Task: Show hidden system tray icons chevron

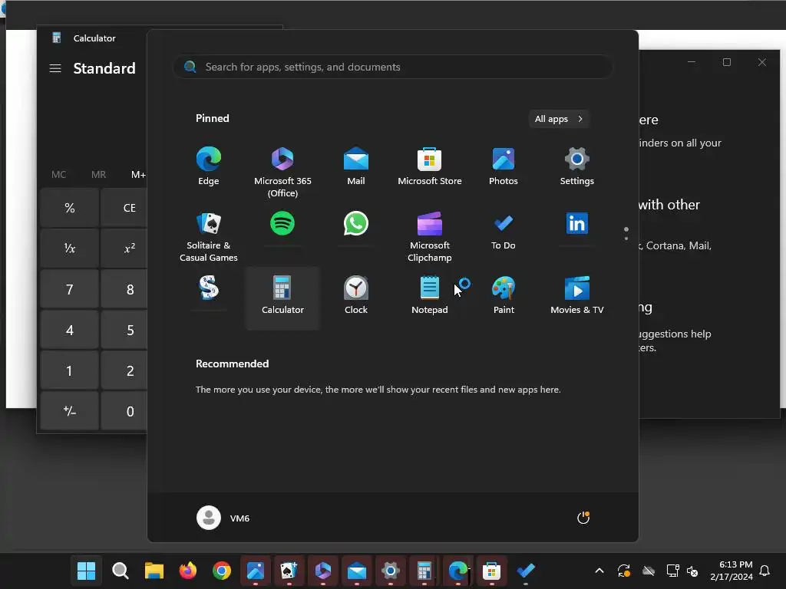Action: (599, 571)
